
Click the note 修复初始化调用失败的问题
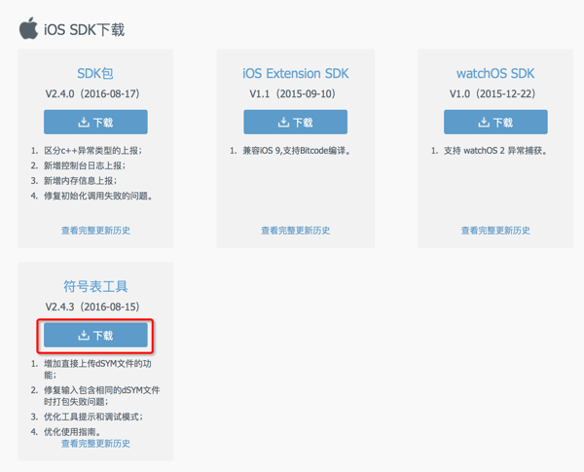coord(98,196)
